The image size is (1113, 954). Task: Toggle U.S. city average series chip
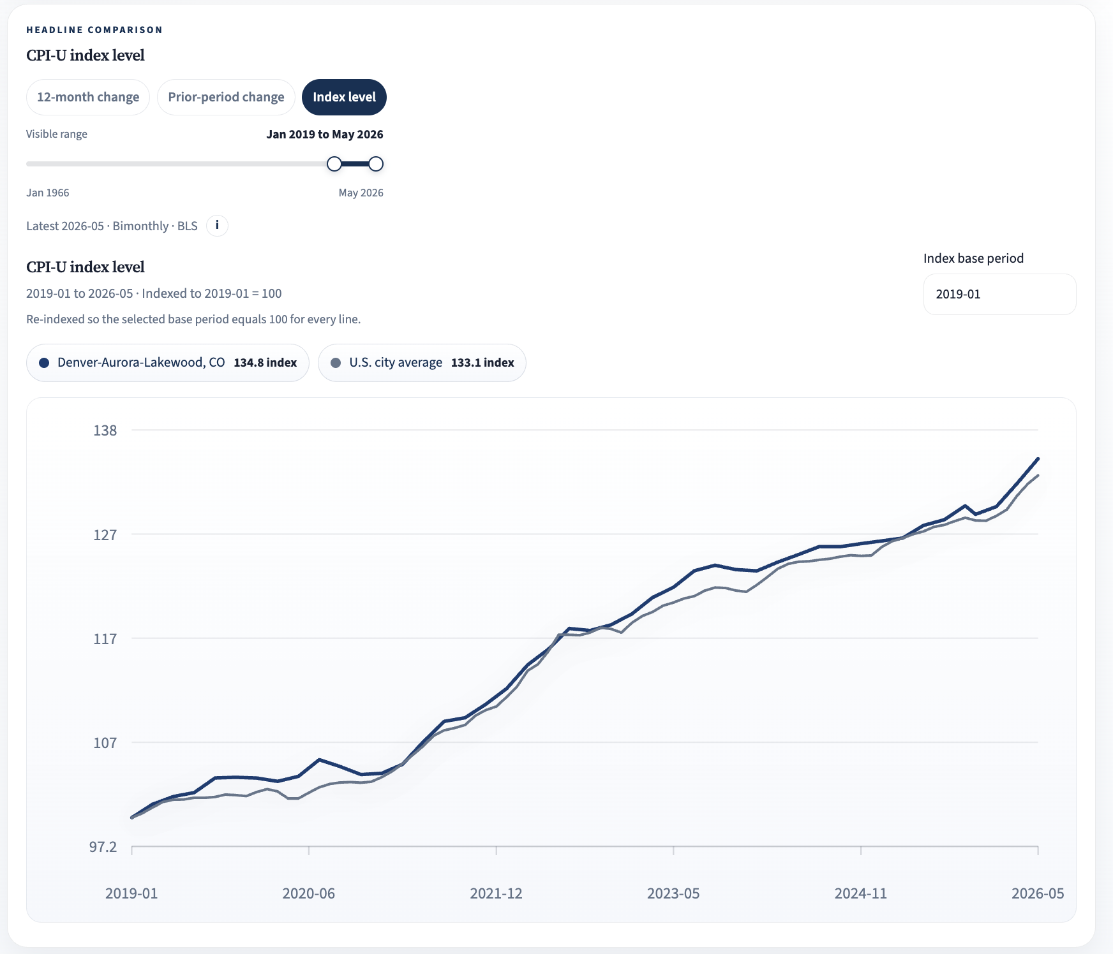coord(422,363)
